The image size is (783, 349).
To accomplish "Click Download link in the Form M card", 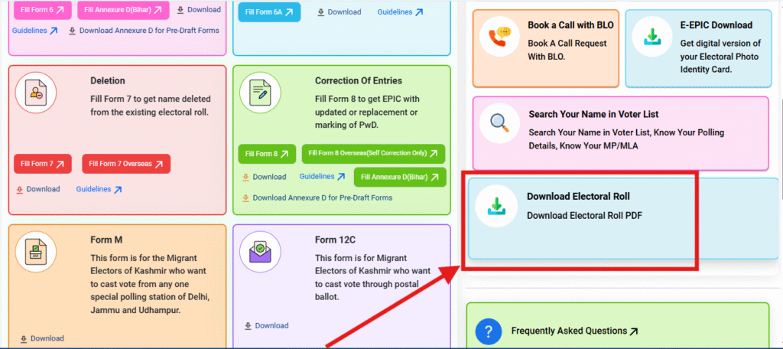I will 42,338.
